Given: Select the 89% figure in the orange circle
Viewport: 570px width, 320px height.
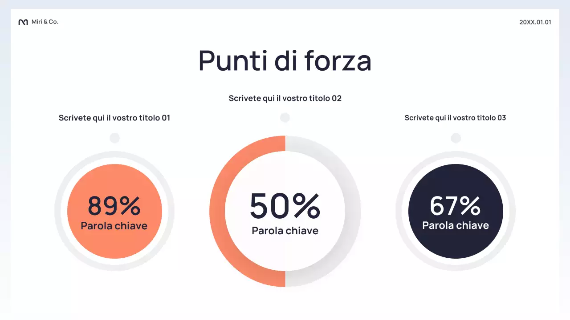Looking at the screenshot, I should click(114, 205).
